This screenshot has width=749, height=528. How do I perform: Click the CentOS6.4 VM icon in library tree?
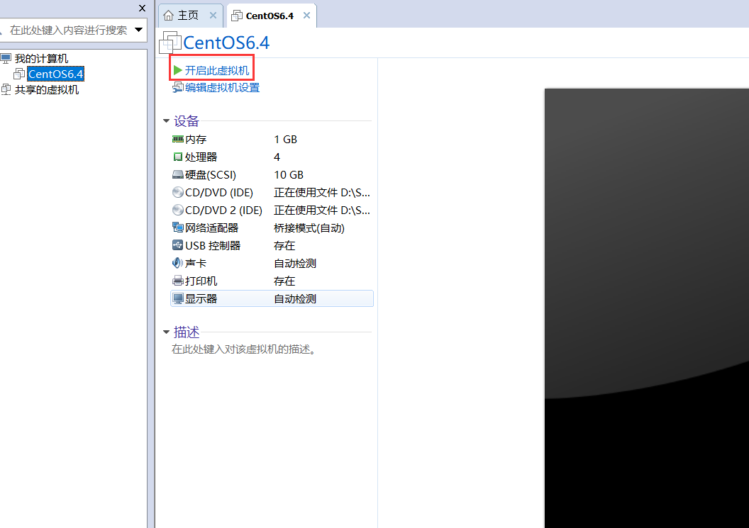19,74
